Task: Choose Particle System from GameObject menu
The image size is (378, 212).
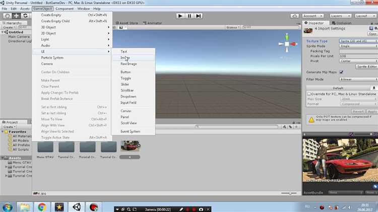Action: coord(72,58)
